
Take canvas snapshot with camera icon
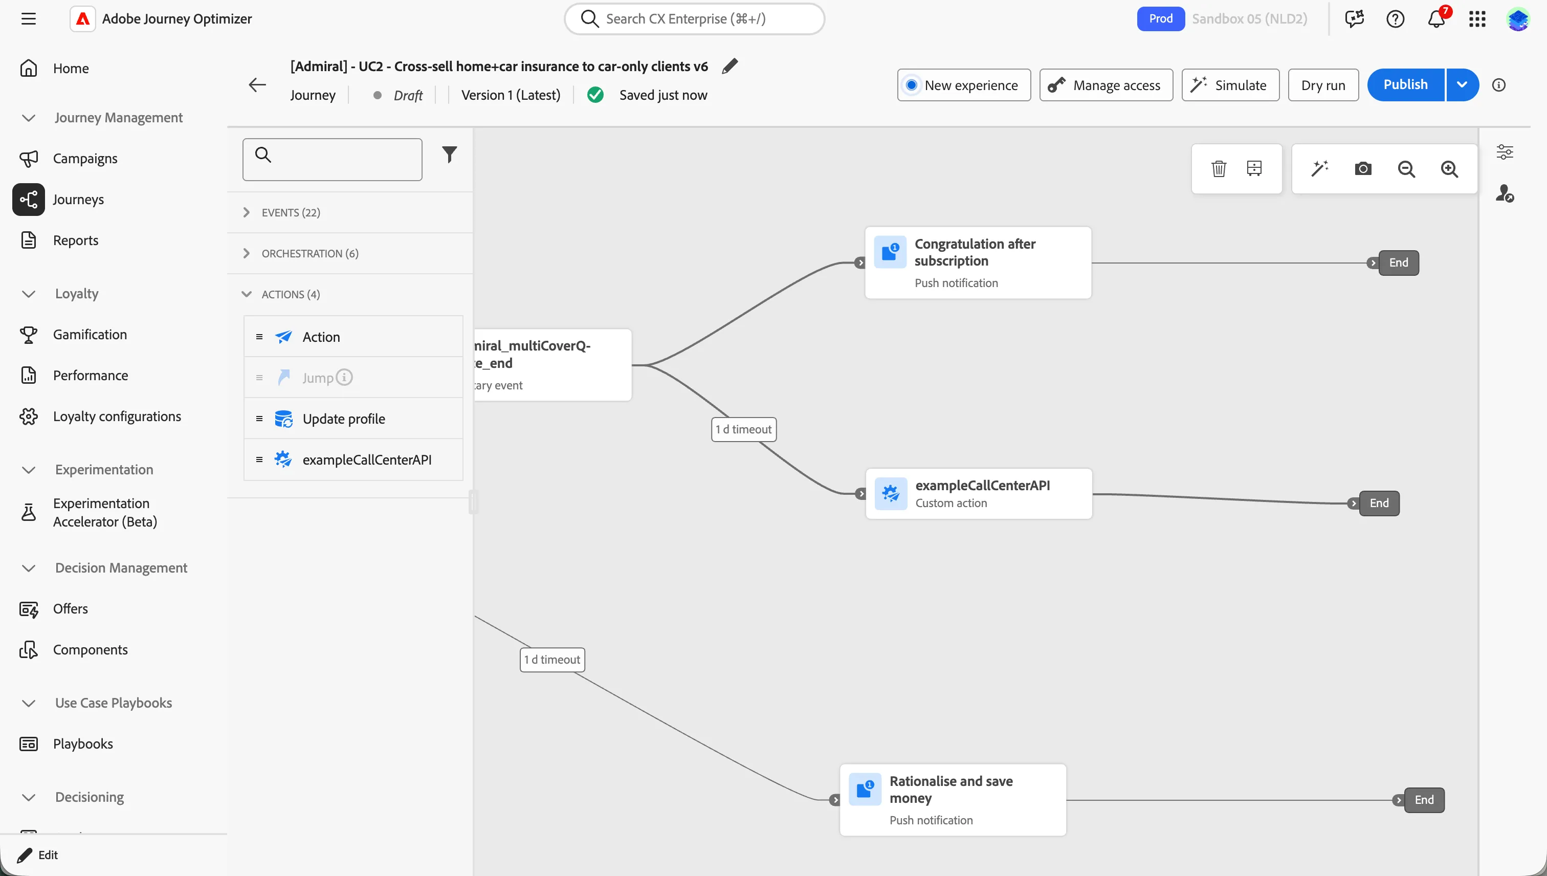(1363, 168)
